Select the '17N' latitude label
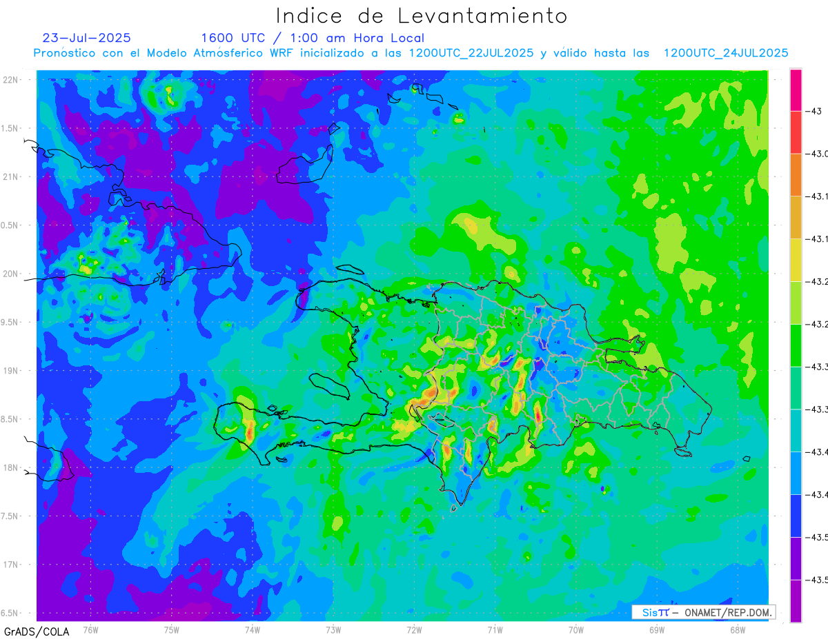 coord(10,565)
